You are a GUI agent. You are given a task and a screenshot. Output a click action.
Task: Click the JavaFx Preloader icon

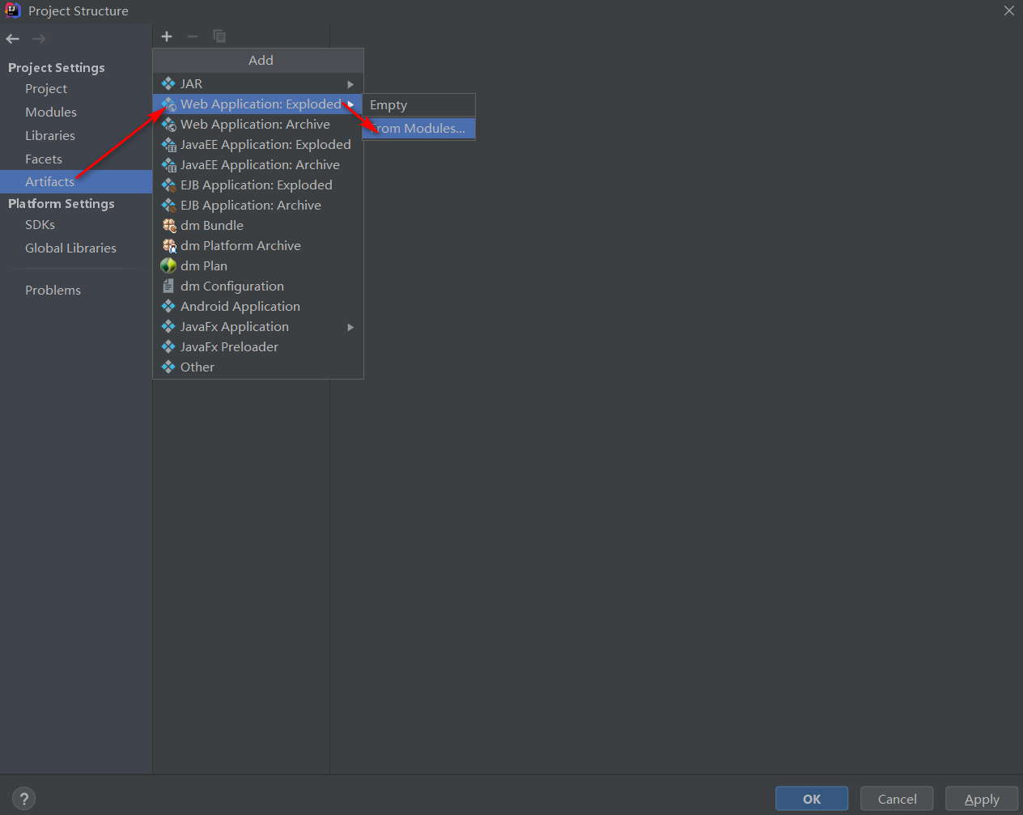tap(168, 347)
